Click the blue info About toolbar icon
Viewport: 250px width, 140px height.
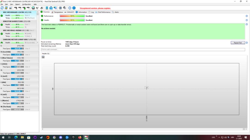[x=74, y=8]
